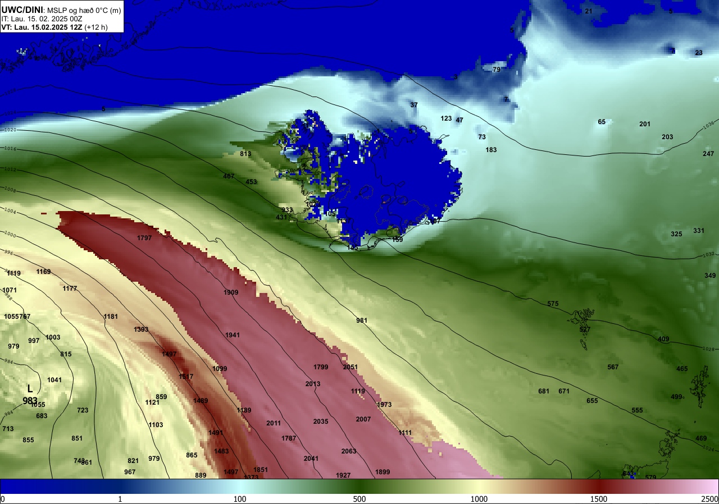719x504 pixels.
Task: Click the height value 1787
Action: coord(289,438)
